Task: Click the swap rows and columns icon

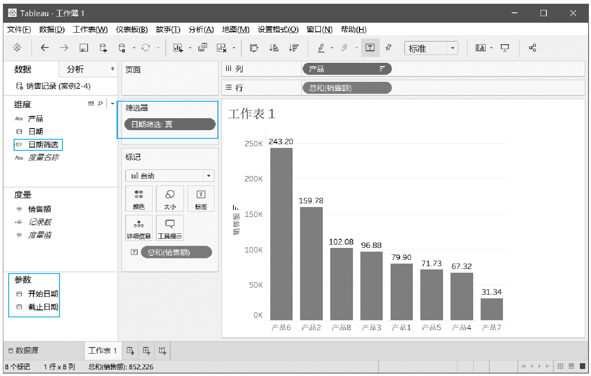Action: pyautogui.click(x=254, y=48)
